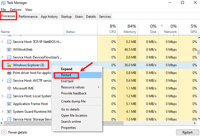200x136 pixels.
Task: Switch to the Services tab
Action: click(105, 17)
